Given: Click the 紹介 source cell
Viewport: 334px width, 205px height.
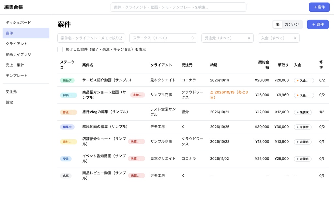Looking at the screenshot, I should click(185, 112).
